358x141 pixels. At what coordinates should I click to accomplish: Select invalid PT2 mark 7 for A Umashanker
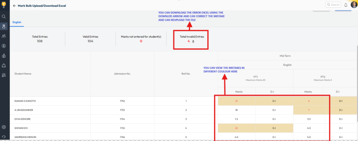point(309,110)
